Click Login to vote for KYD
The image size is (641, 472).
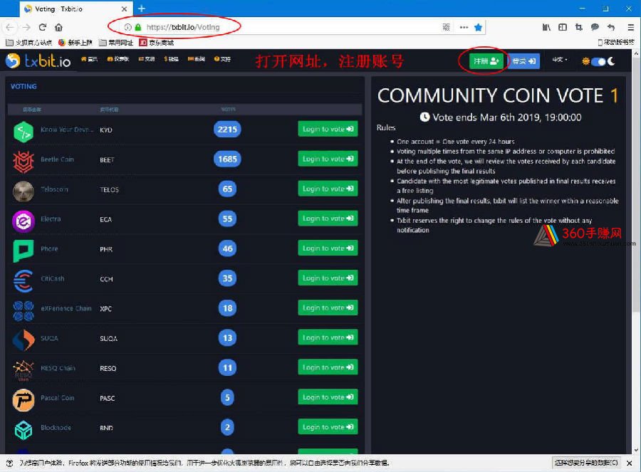(x=328, y=129)
